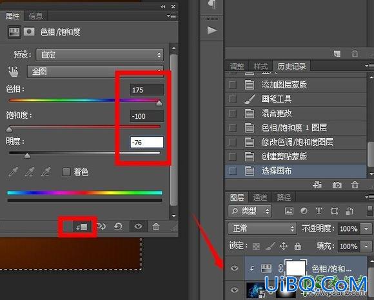Filter layers by adjustment layers

pos(304,211)
